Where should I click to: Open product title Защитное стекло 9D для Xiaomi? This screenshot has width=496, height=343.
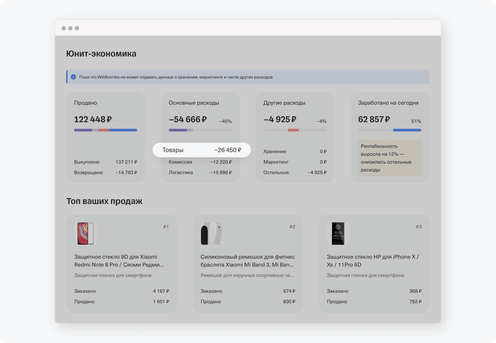[x=119, y=261]
